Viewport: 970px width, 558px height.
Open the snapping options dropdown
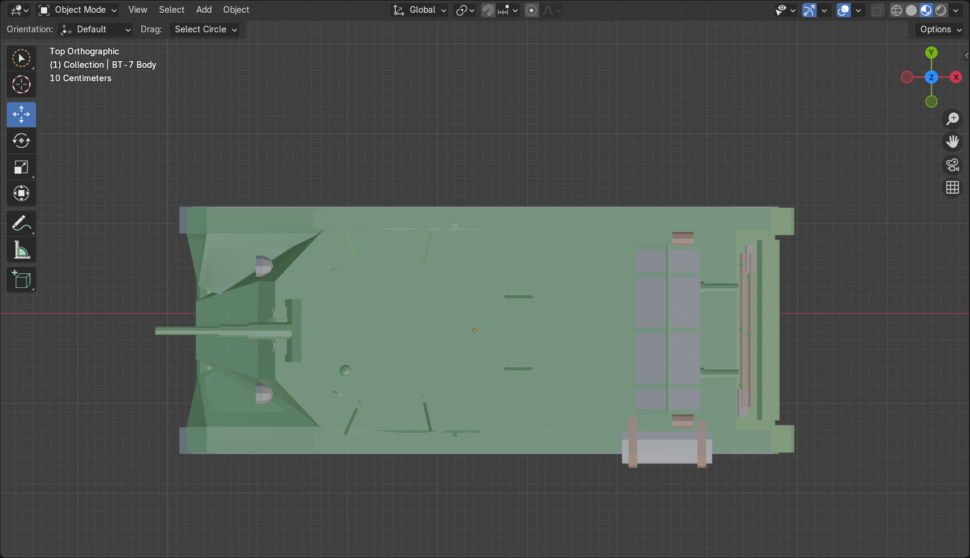508,10
